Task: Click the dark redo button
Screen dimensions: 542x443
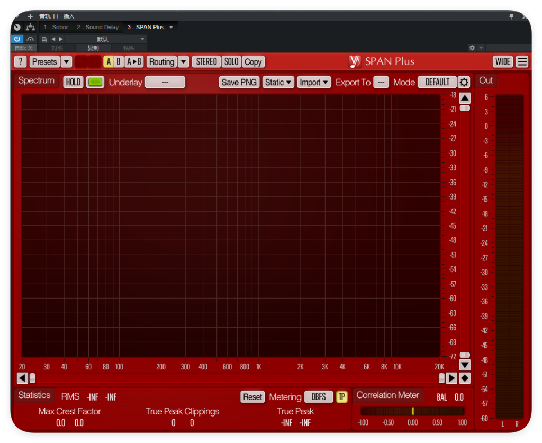Action: 94,62
